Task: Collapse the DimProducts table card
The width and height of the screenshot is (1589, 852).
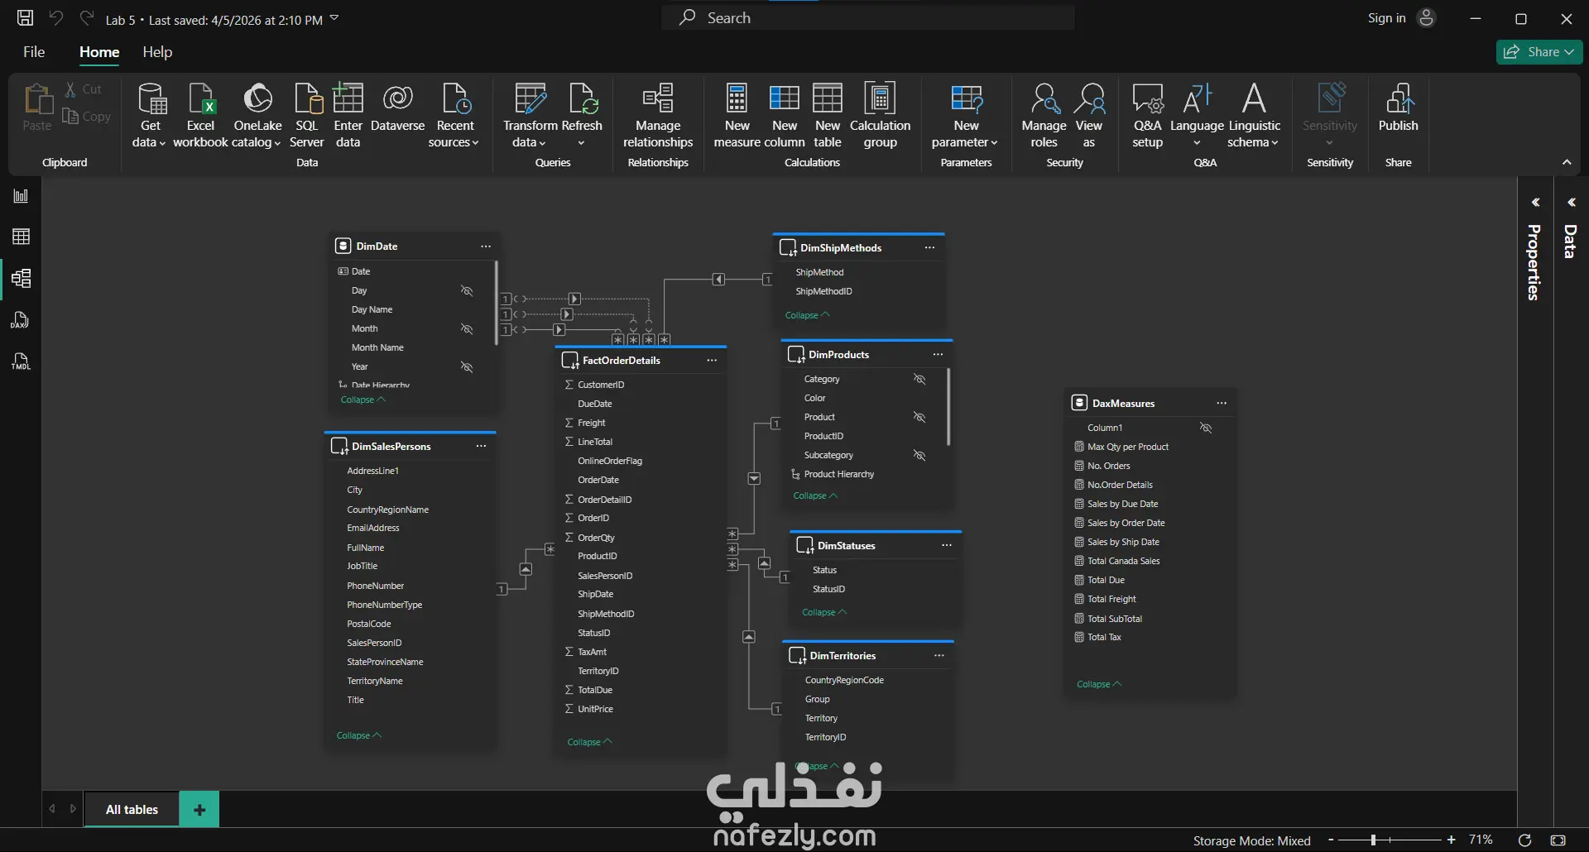Action: pos(816,495)
